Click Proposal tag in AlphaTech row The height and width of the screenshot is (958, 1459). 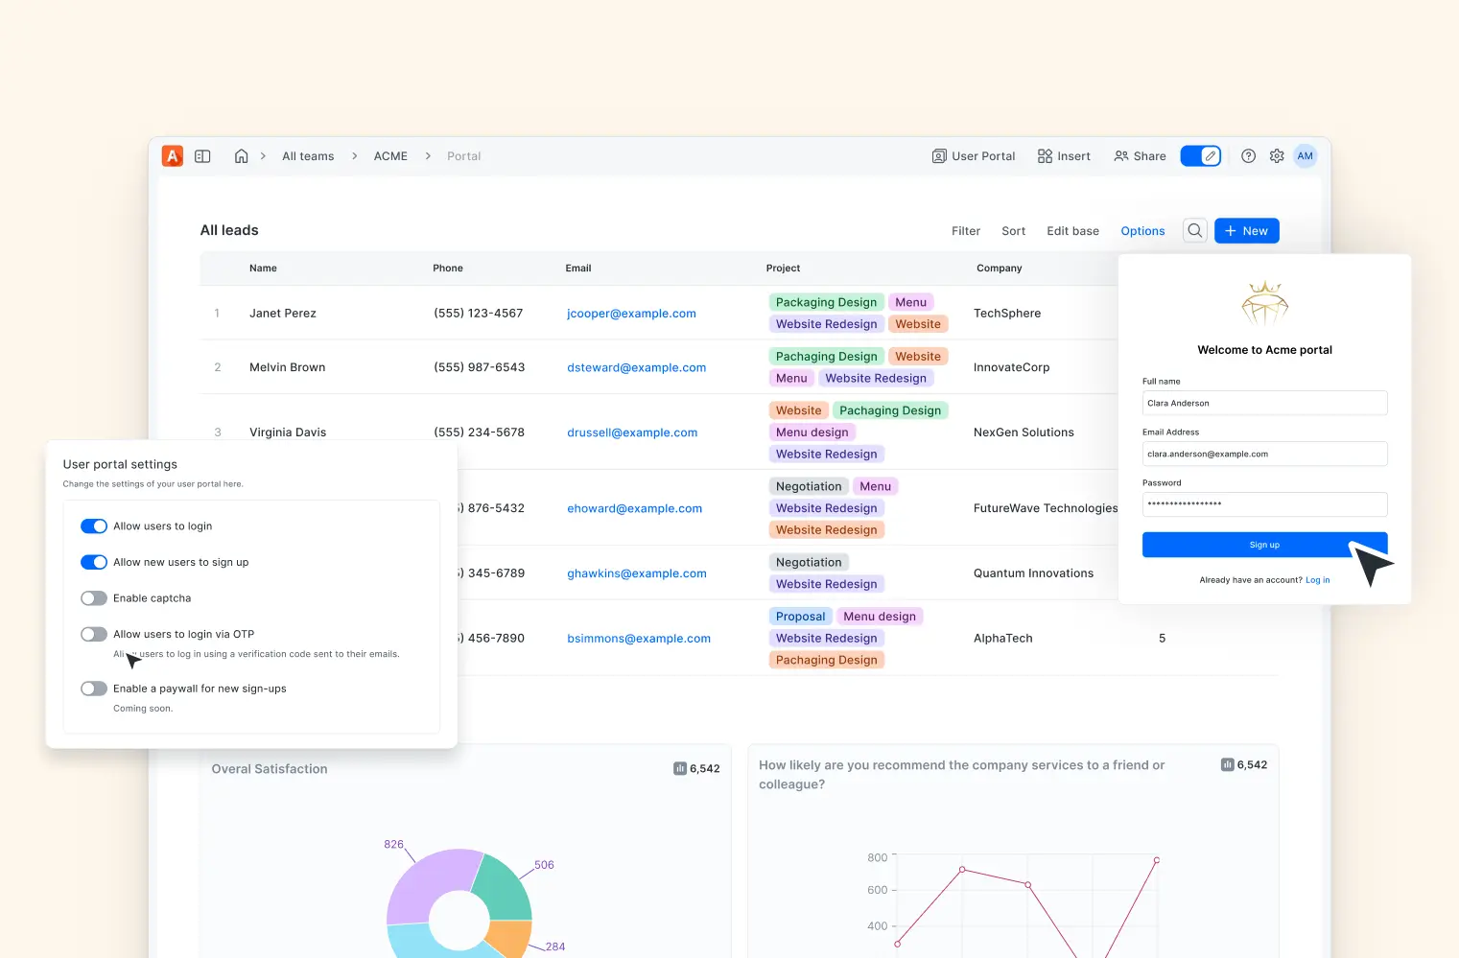[800, 617]
